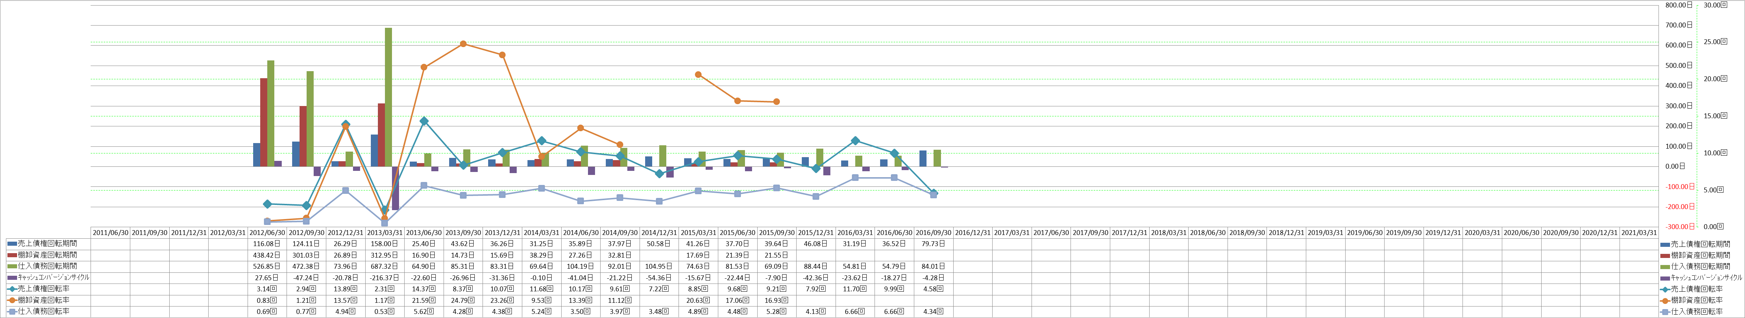Select the 2014/12/31 date column header
This screenshot has width=1745, height=318.
click(x=659, y=233)
